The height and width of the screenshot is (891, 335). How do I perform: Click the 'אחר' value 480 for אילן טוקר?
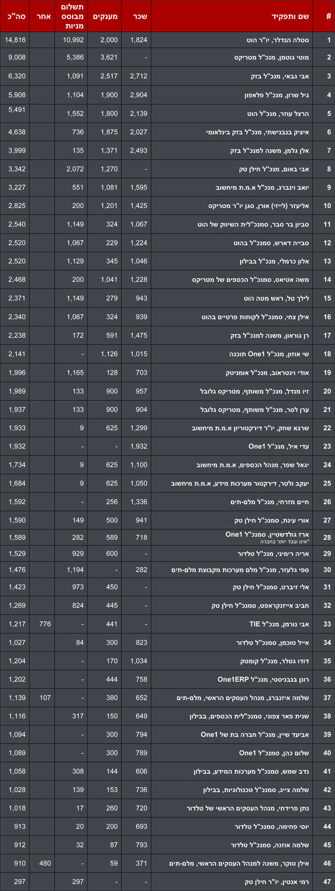pos(45,863)
